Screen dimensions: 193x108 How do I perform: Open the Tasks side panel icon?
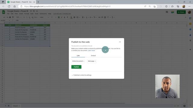tap(190, 29)
